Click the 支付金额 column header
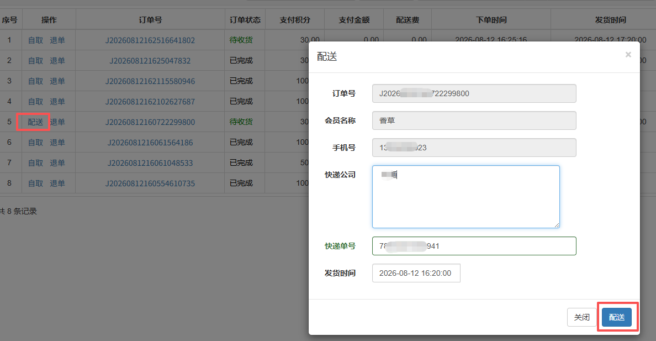This screenshot has height=341, width=656. coord(354,20)
